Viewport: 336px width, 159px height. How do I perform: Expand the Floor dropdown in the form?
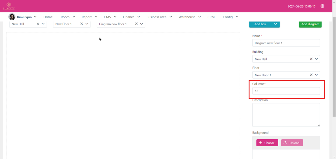pos(316,75)
